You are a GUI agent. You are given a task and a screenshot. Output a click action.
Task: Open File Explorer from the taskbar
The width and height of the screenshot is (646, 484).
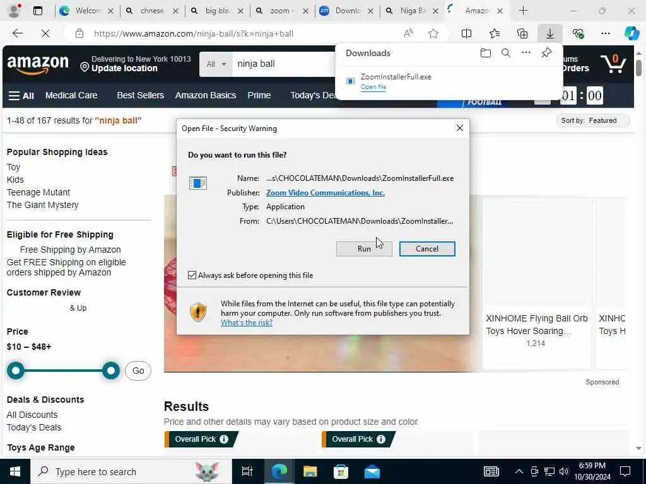click(x=310, y=471)
